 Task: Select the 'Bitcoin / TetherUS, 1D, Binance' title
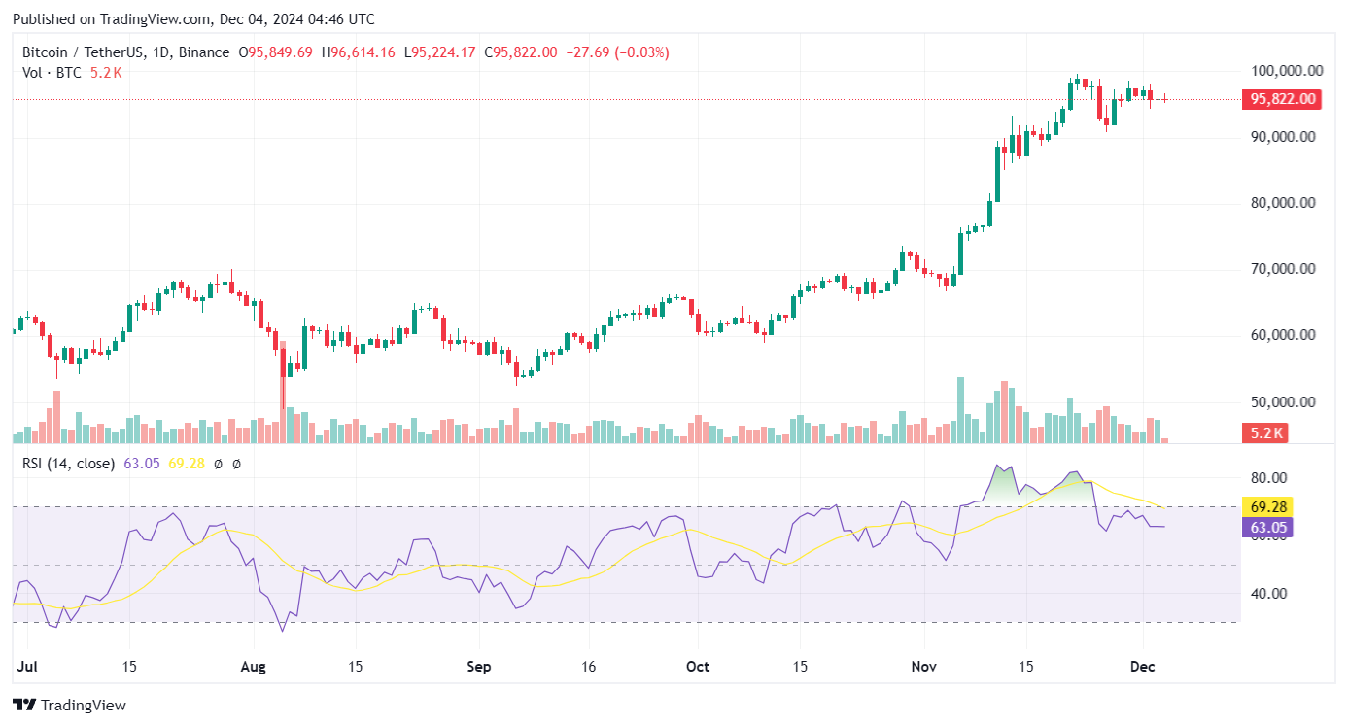[126, 52]
